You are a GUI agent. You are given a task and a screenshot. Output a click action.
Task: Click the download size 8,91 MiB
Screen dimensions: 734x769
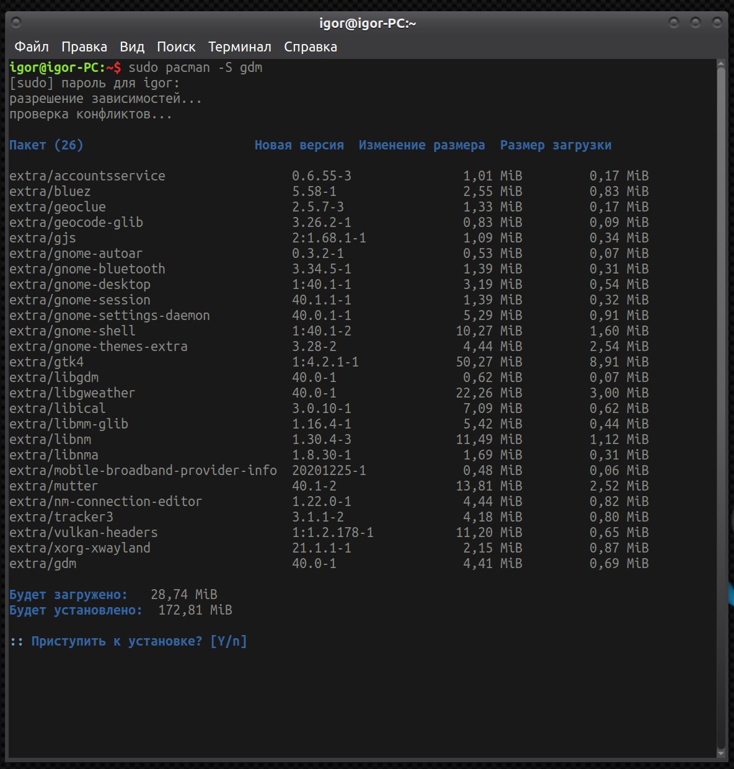click(619, 362)
